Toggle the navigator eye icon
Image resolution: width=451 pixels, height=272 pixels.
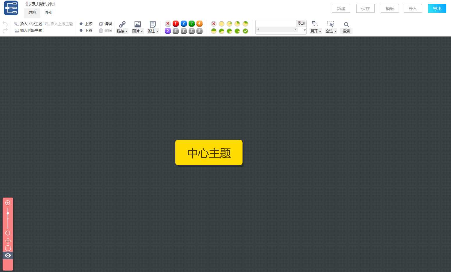point(8,255)
